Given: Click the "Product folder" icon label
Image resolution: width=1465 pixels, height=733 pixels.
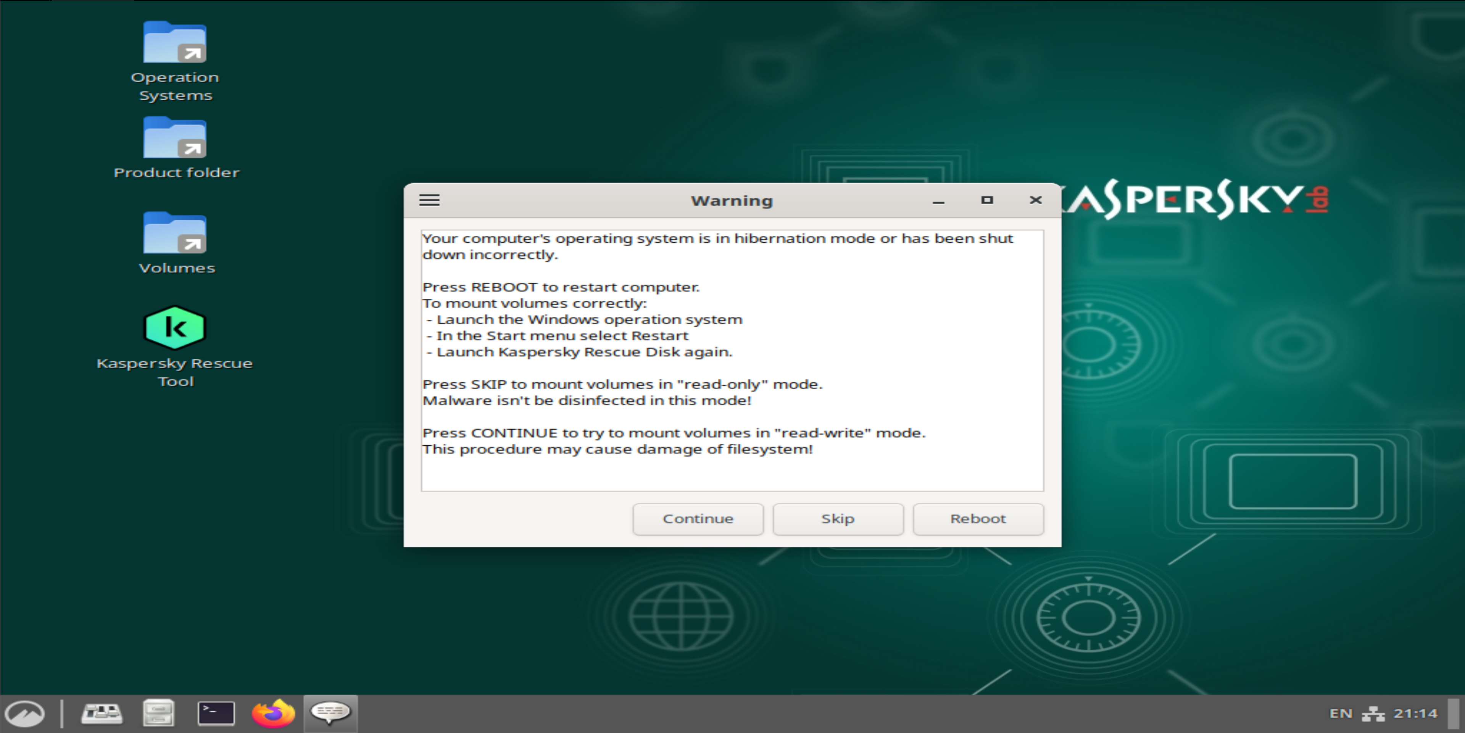Looking at the screenshot, I should tap(176, 173).
